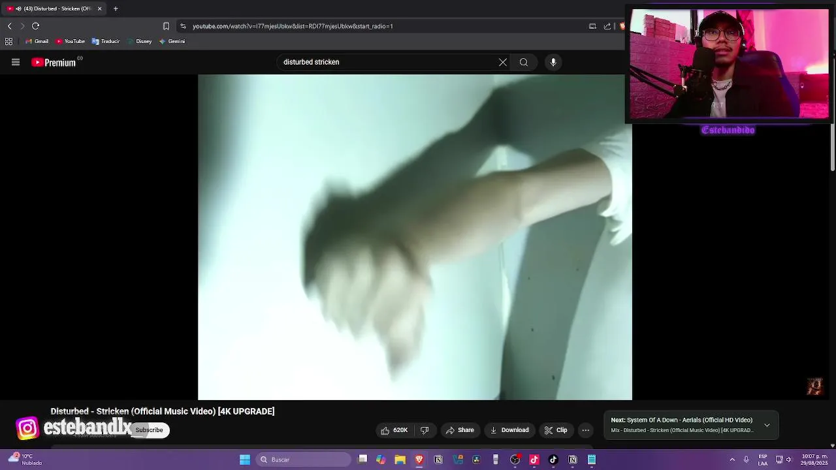Open the ESP LAA language switcher
Image resolution: width=836 pixels, height=470 pixels.
click(763, 460)
